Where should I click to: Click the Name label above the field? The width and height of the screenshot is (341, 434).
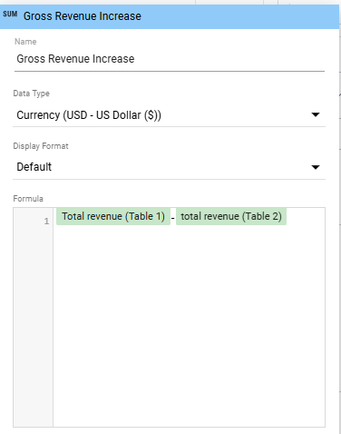tap(25, 42)
